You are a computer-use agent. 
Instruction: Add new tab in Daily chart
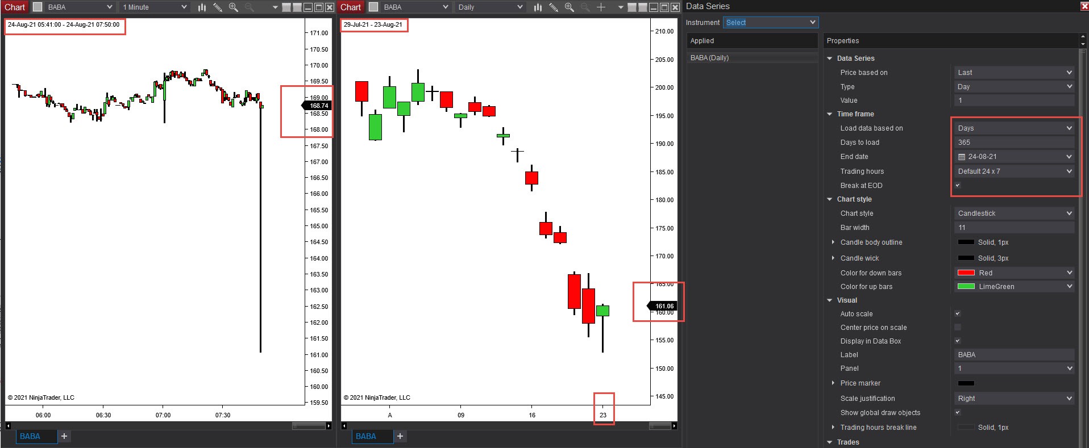[x=400, y=436]
